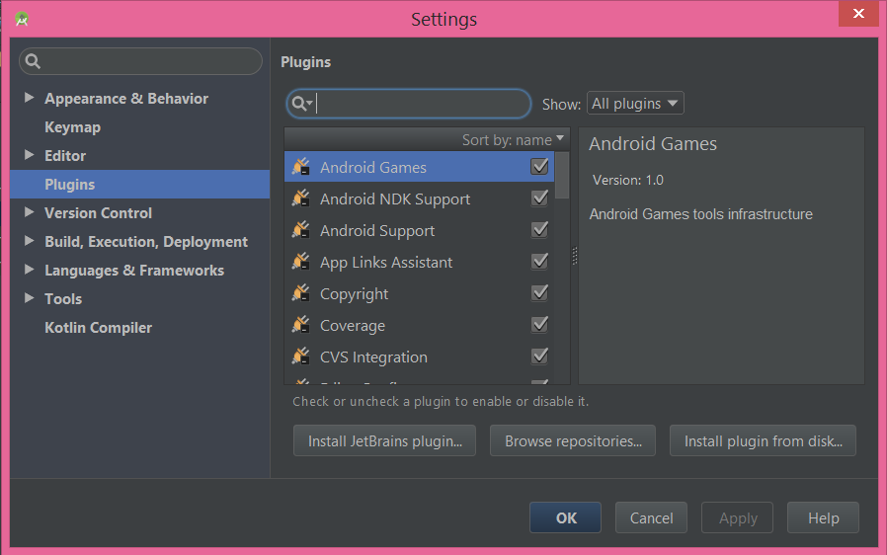
Task: Click the plugin list scrollbar thumb
Action: 562,176
